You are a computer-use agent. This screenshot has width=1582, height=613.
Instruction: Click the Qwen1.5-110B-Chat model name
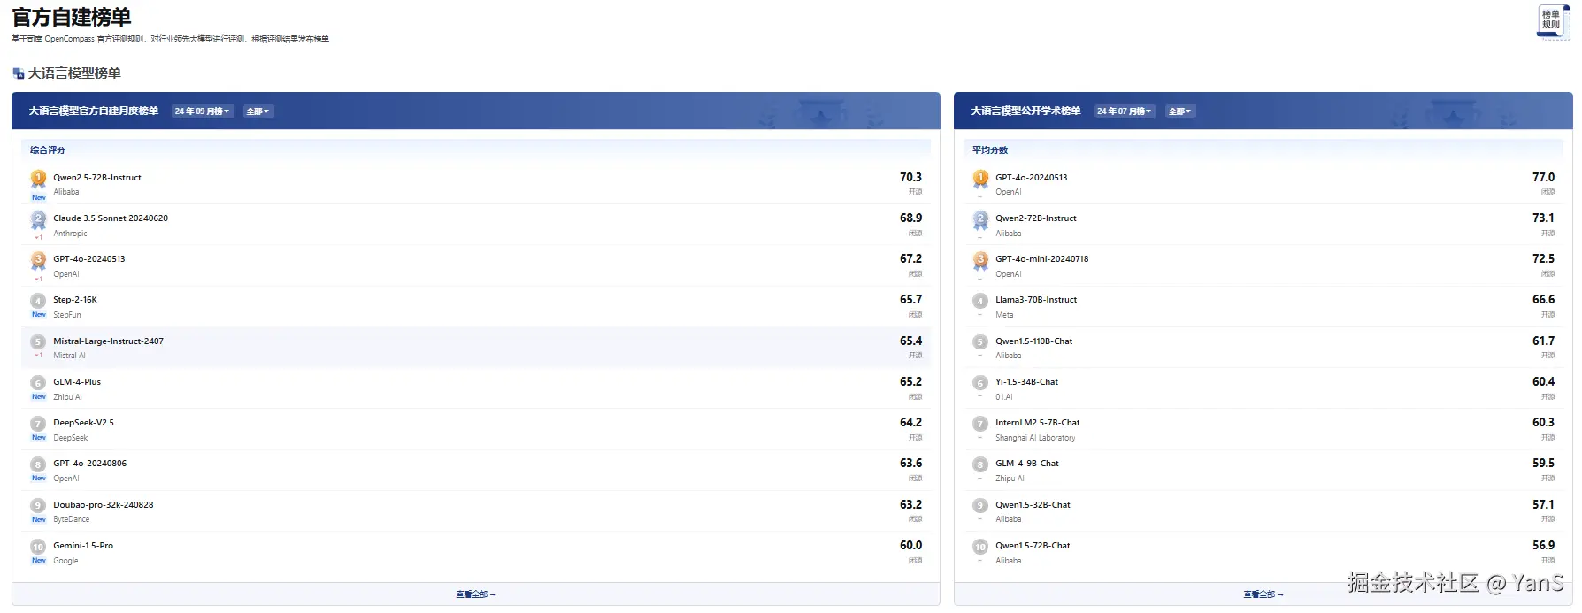coord(1033,341)
